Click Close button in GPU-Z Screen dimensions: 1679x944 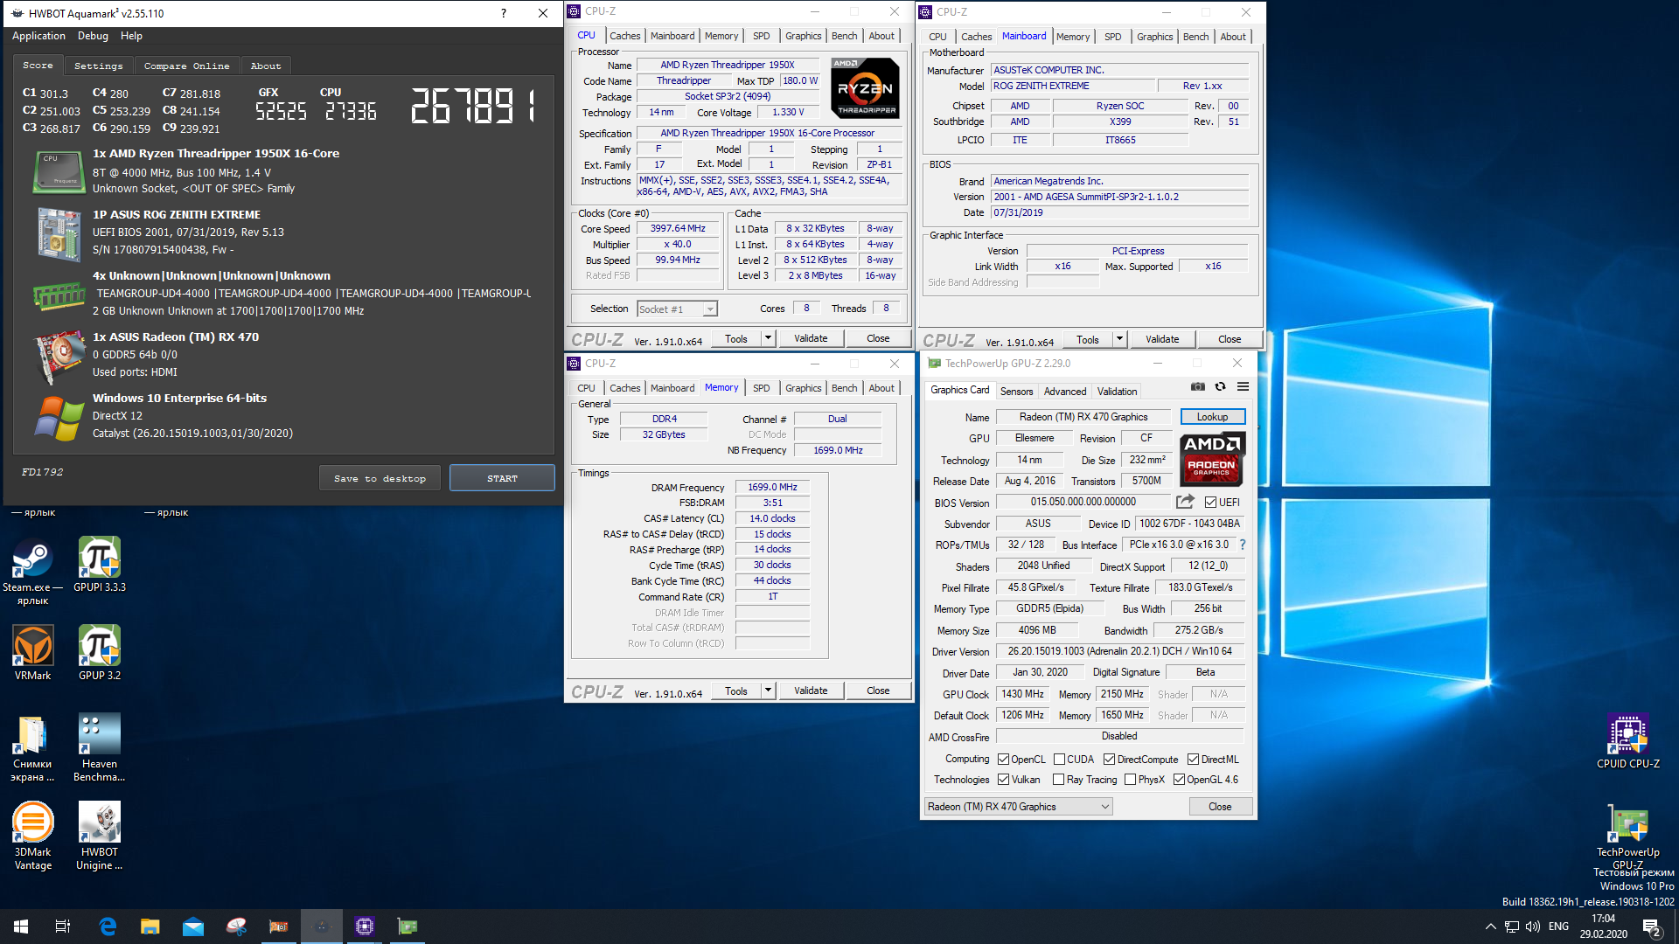(1220, 807)
